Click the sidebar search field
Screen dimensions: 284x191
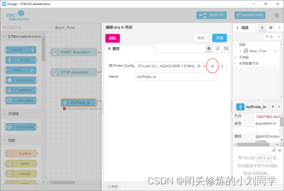tap(271, 37)
